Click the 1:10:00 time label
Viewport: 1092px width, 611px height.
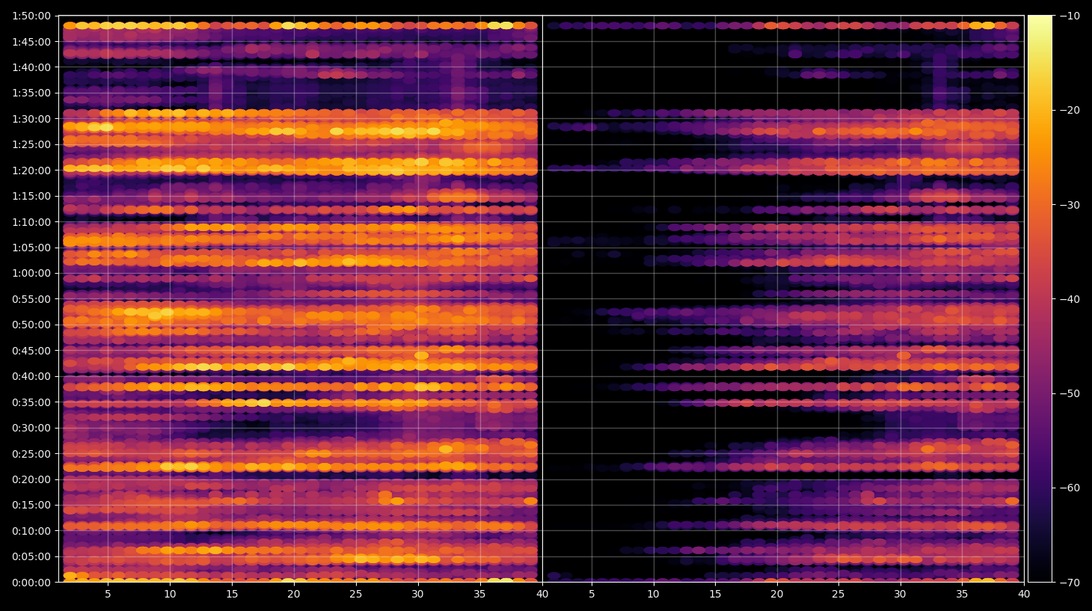31,222
